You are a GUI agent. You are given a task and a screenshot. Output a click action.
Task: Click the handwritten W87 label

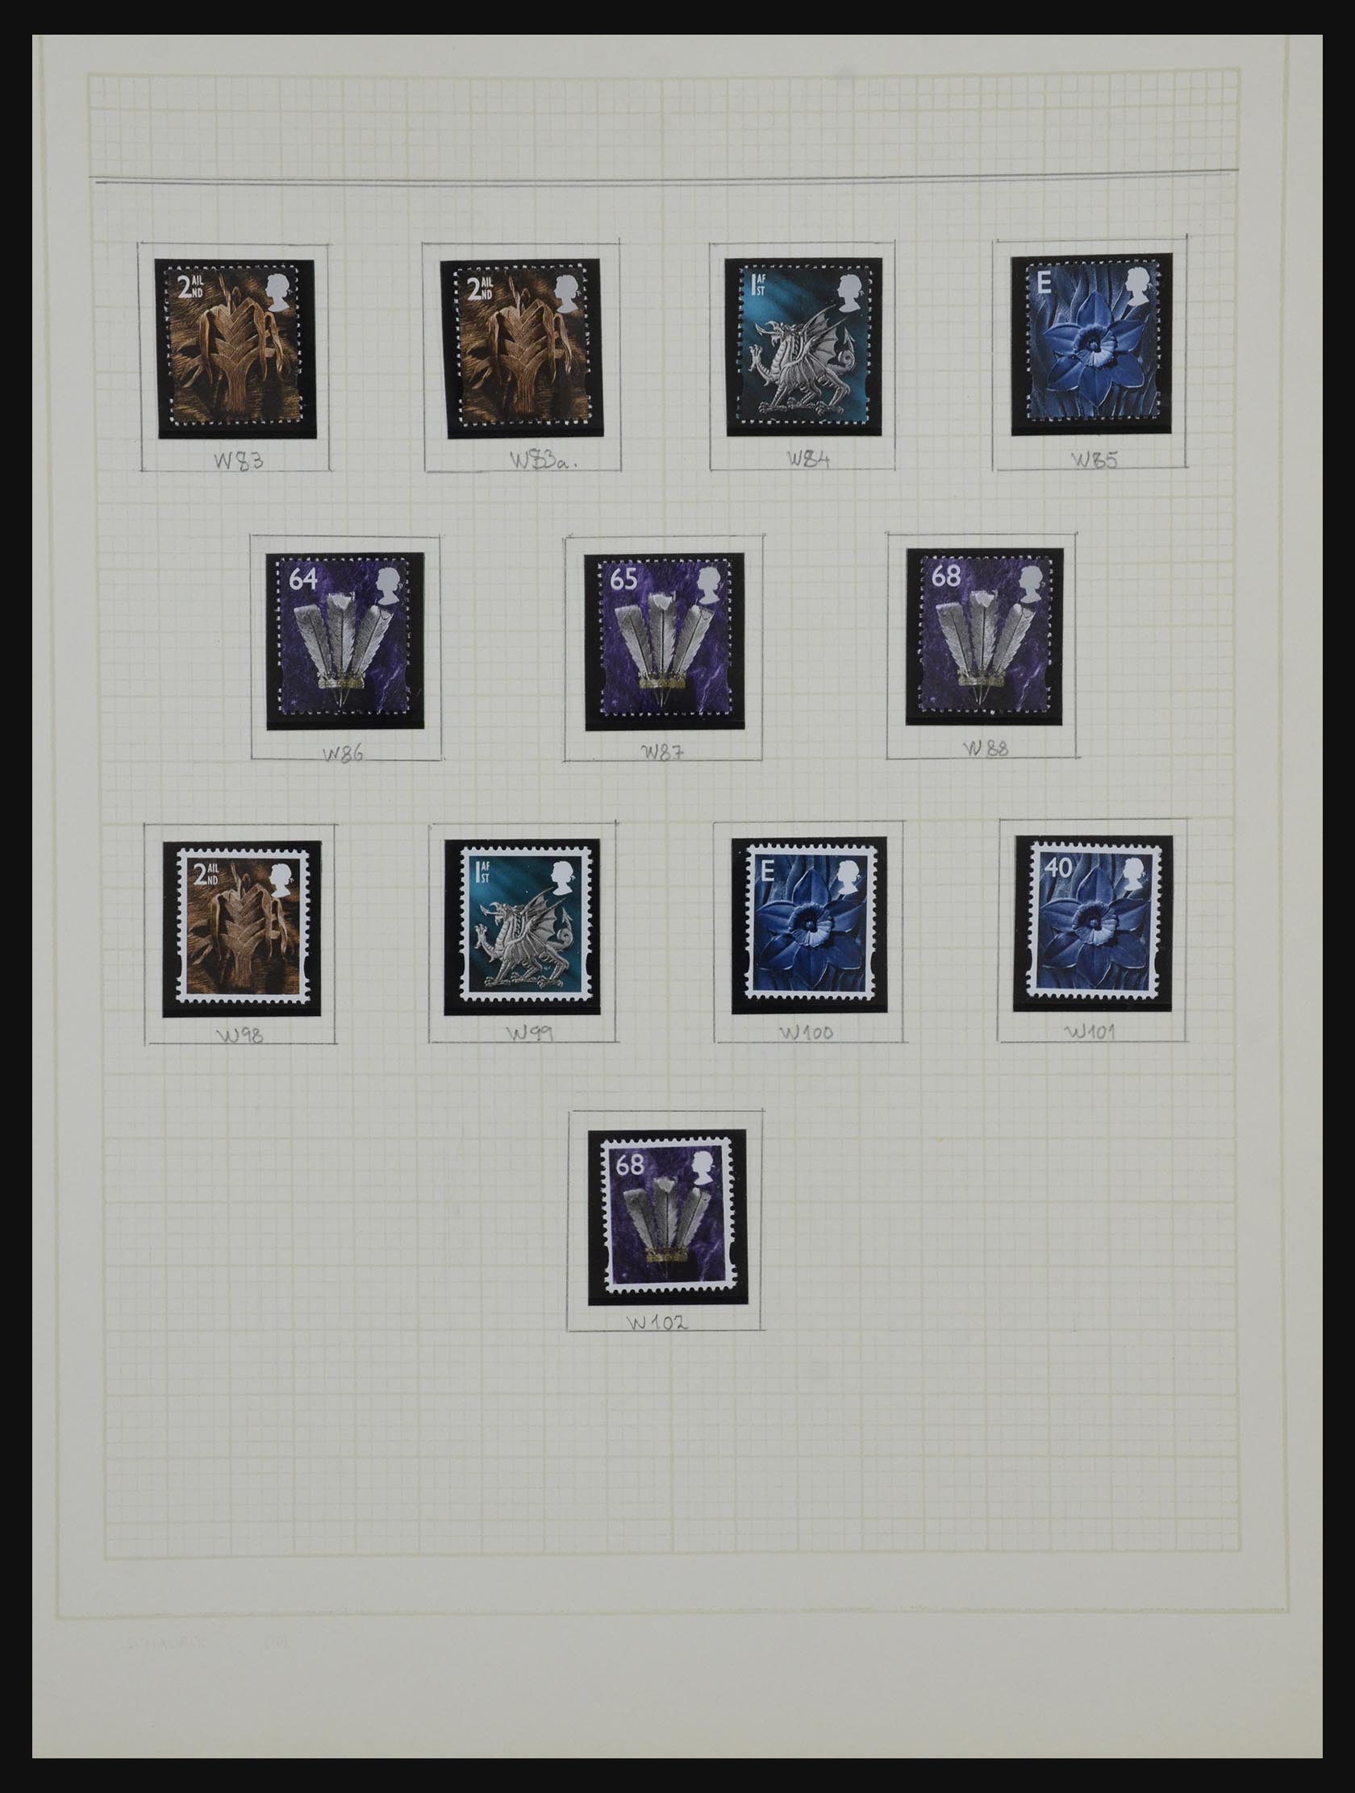[662, 751]
